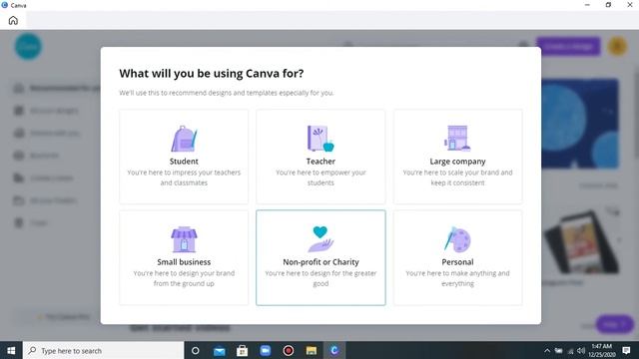The height and width of the screenshot is (359, 639).
Task: Click the blurred Canva logo circle
Action: pos(28,47)
